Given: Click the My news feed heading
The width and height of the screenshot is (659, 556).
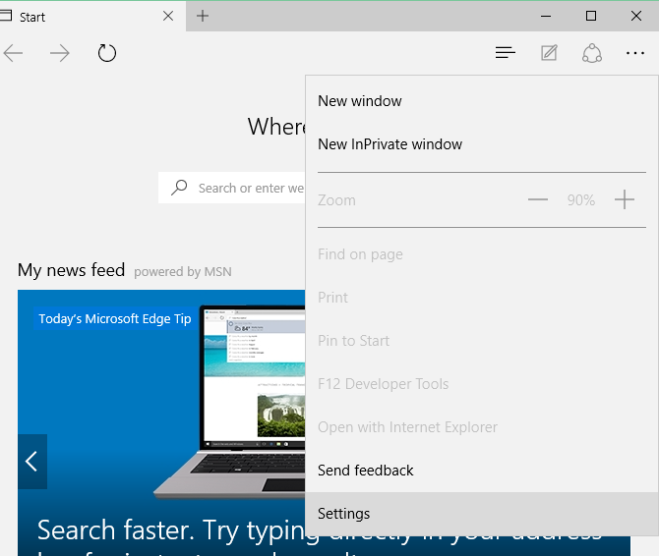Looking at the screenshot, I should (x=71, y=270).
